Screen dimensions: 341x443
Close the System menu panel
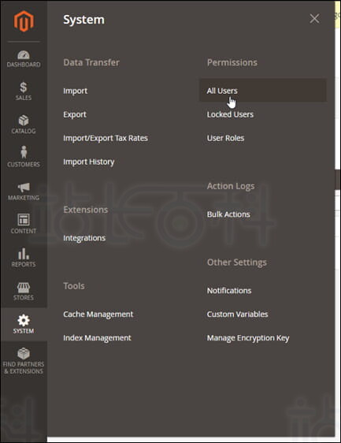click(x=314, y=19)
